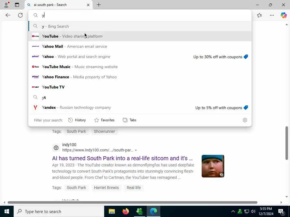290x217 pixels.
Task: Open the network status tray icon
Action: click(x=247, y=211)
